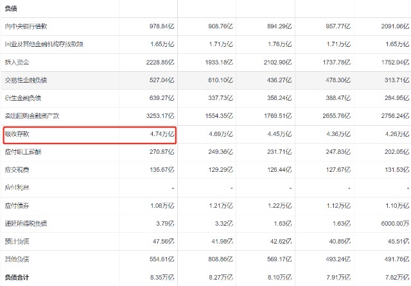This screenshot has width=411, height=286.
Task: Select the 应付债券 row label
Action: coord(17,206)
